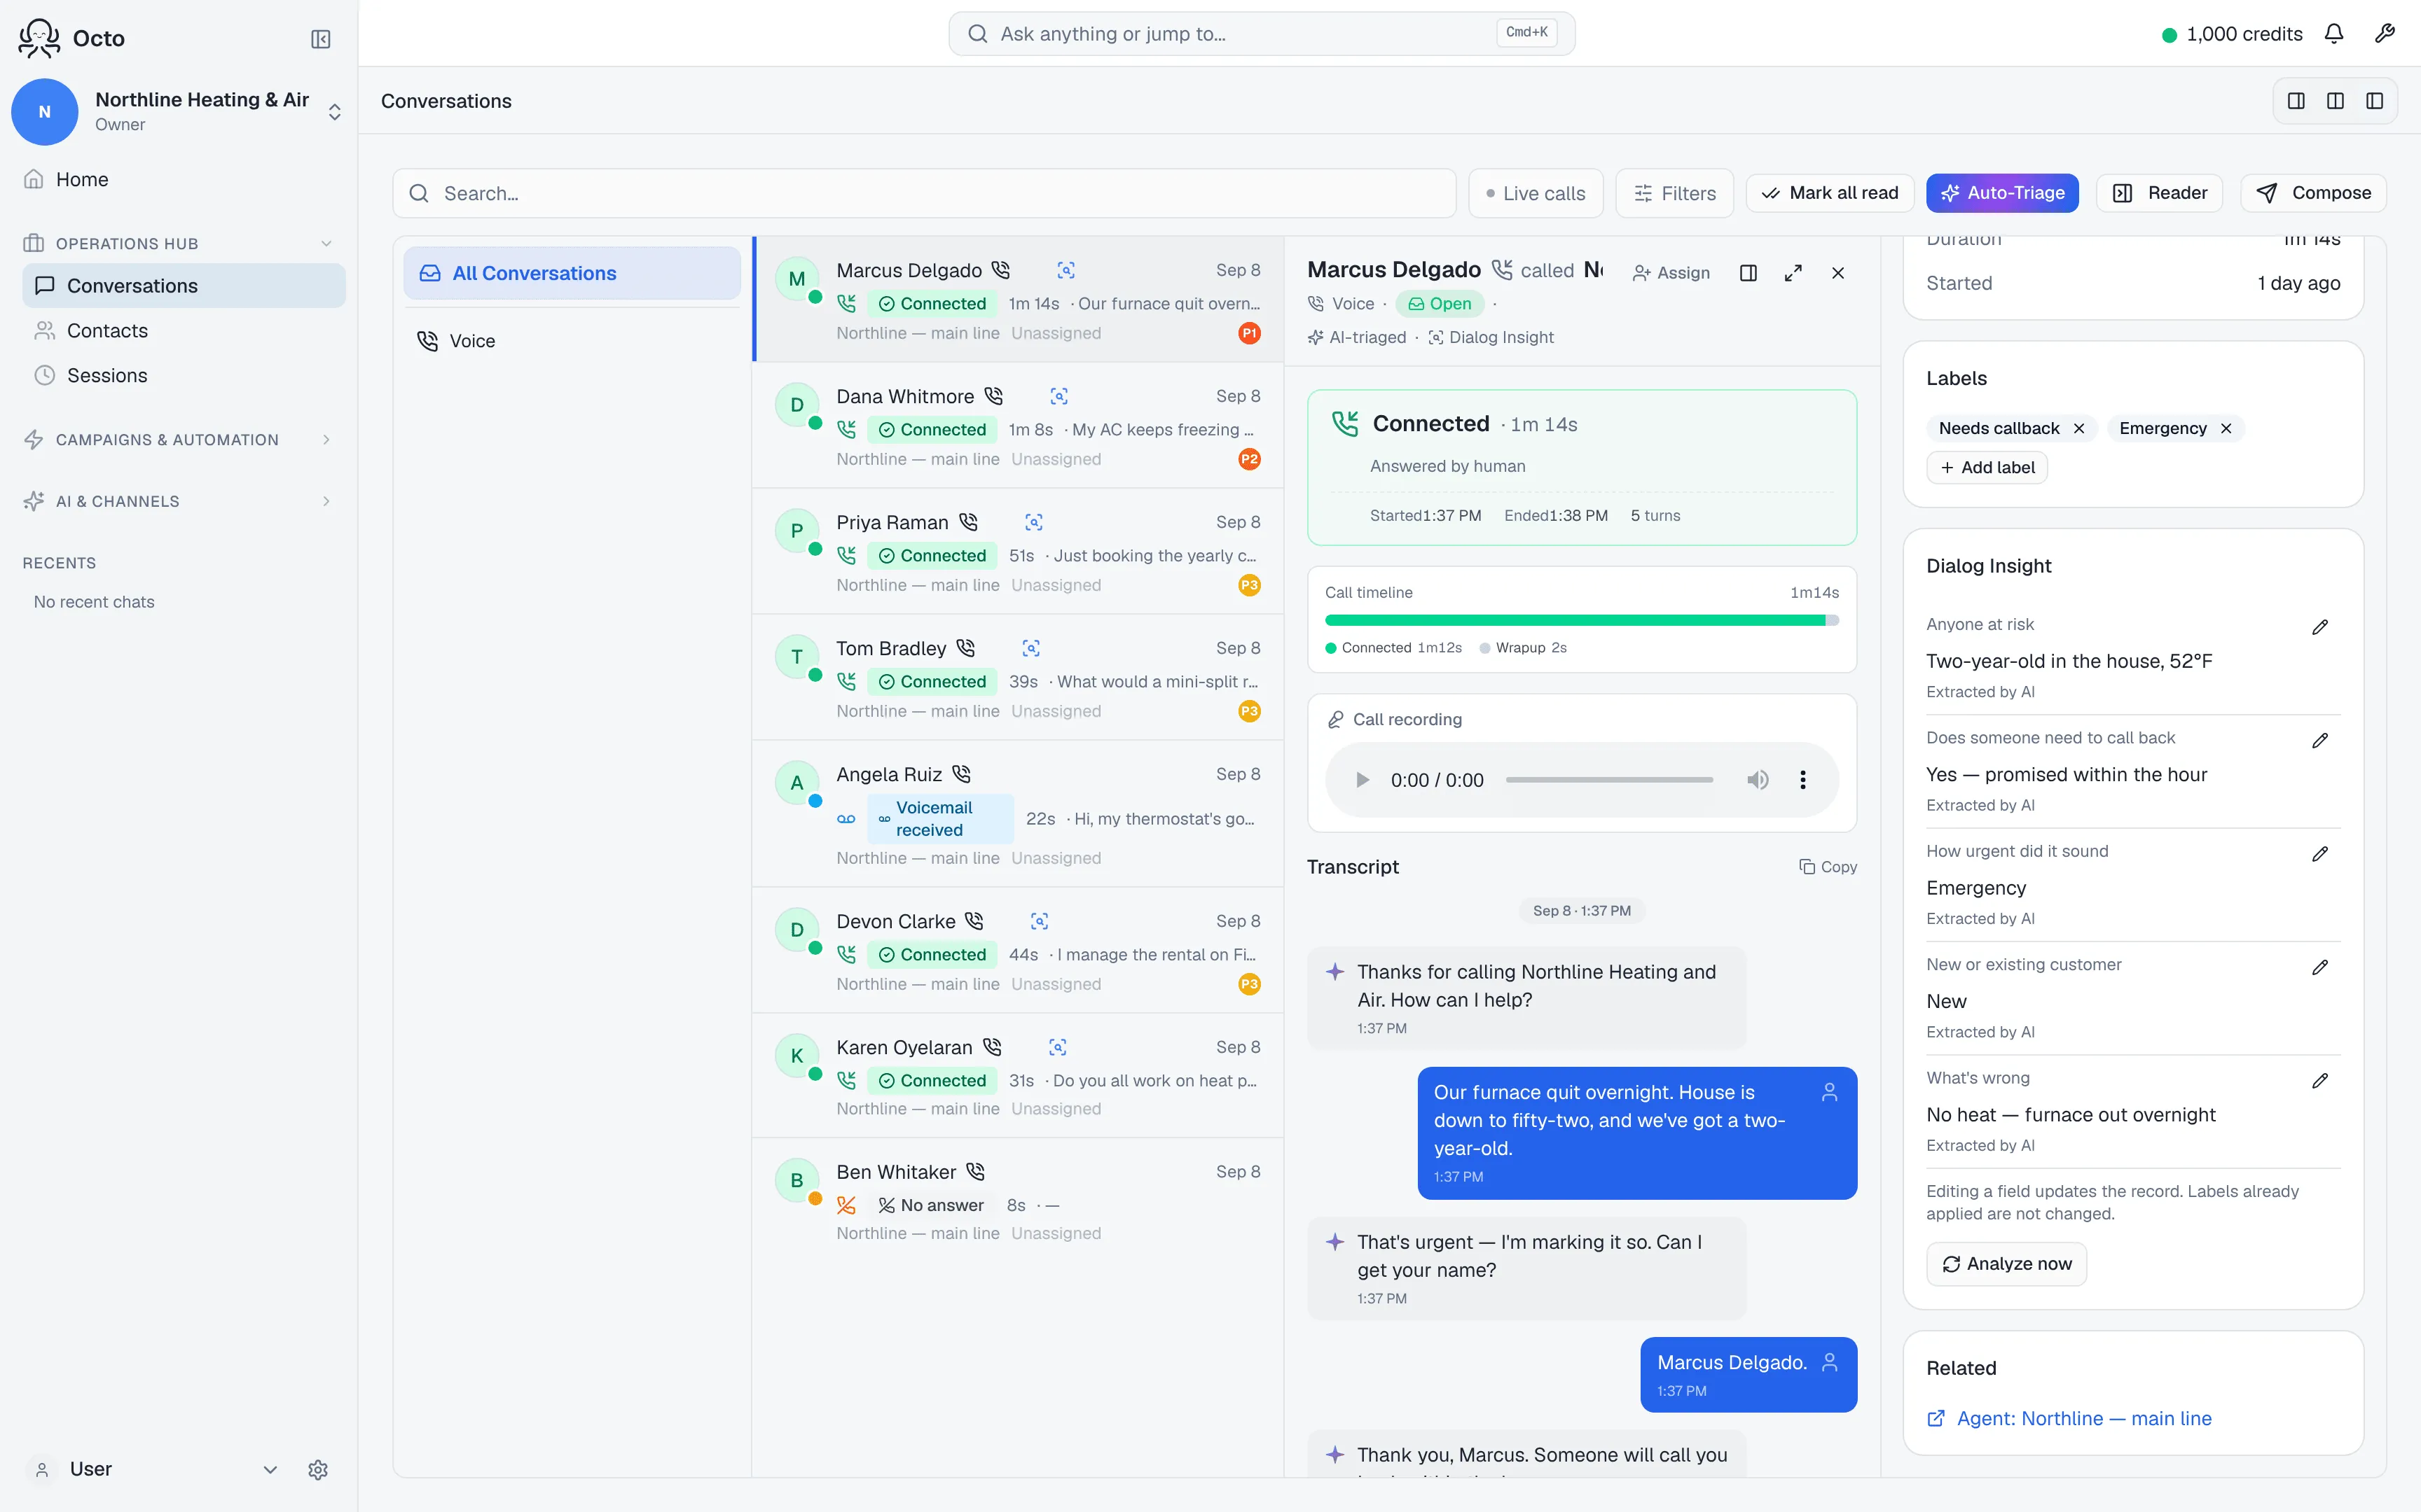Focus the conversation Search field
This screenshot has width=2421, height=1512.
[923, 193]
